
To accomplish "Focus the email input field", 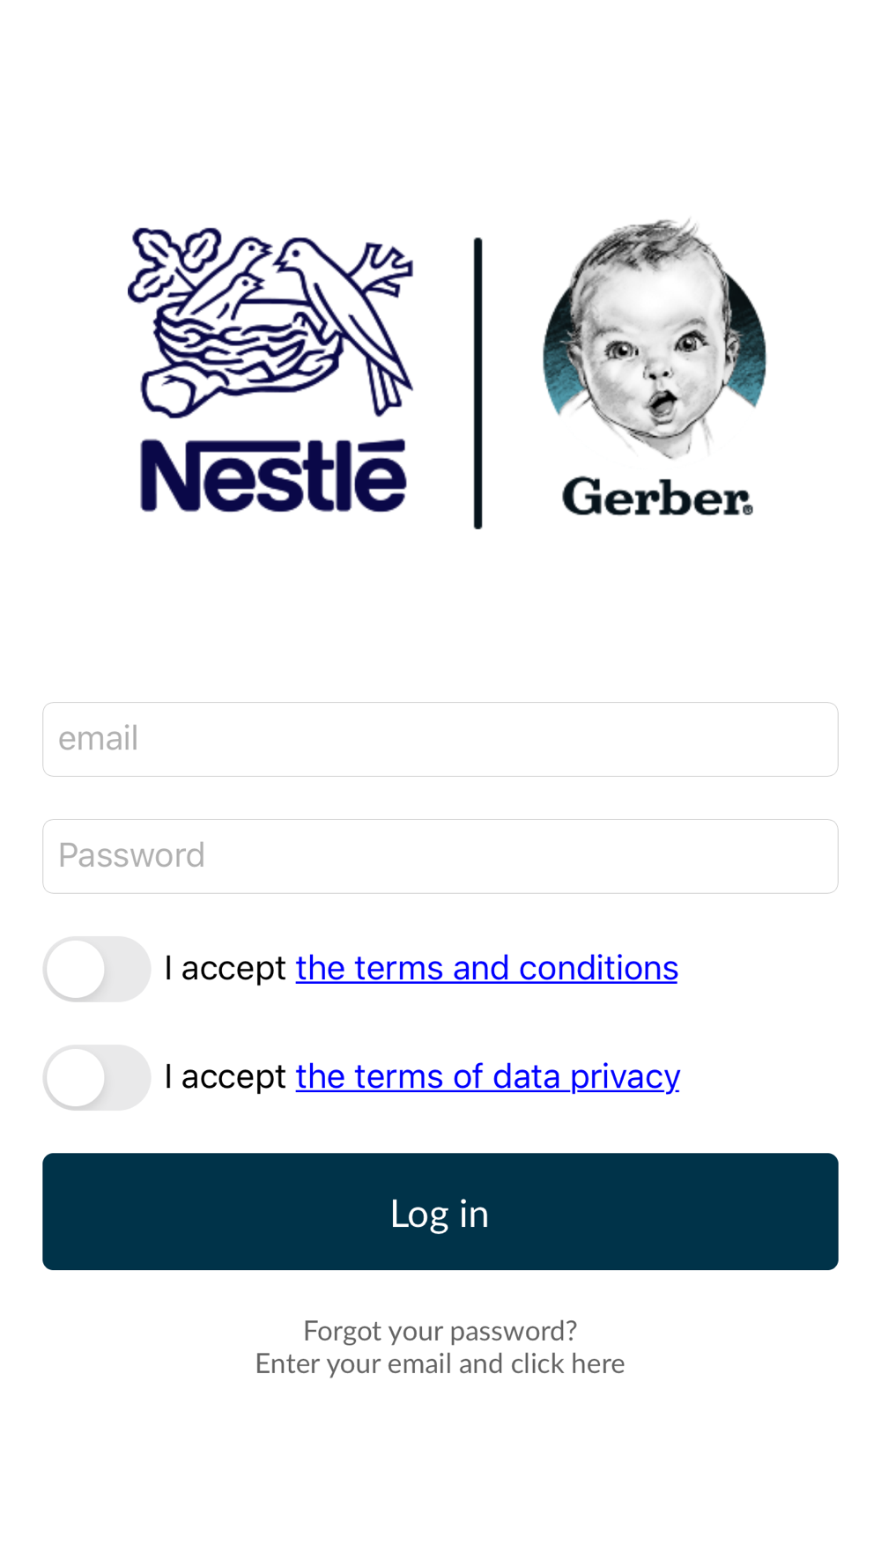I will (440, 739).
